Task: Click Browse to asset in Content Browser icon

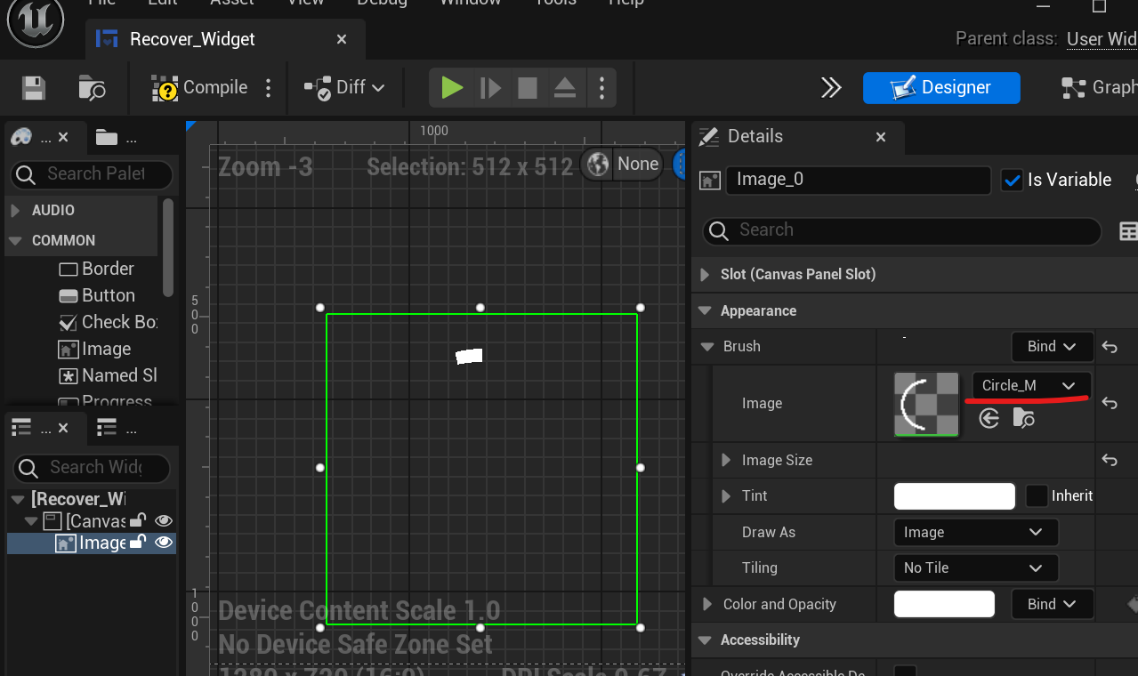Action: click(1023, 418)
